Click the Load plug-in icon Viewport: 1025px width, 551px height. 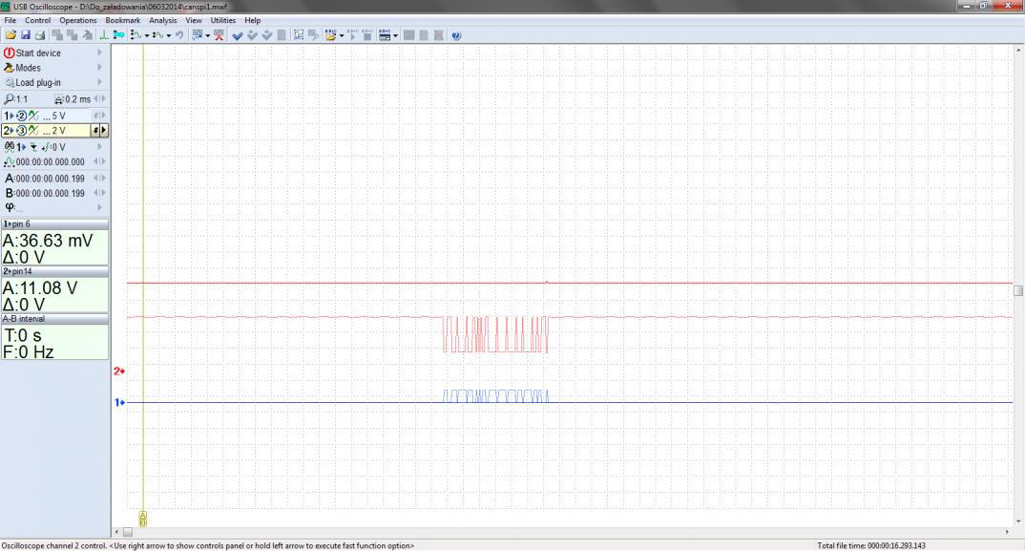10,82
